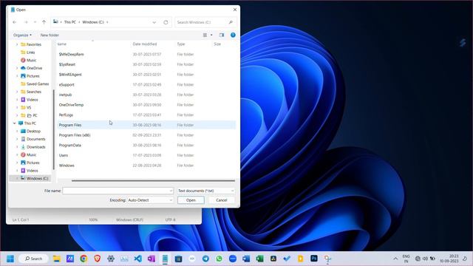
Task: Cancel the Open dialog
Action: pyautogui.click(x=222, y=200)
